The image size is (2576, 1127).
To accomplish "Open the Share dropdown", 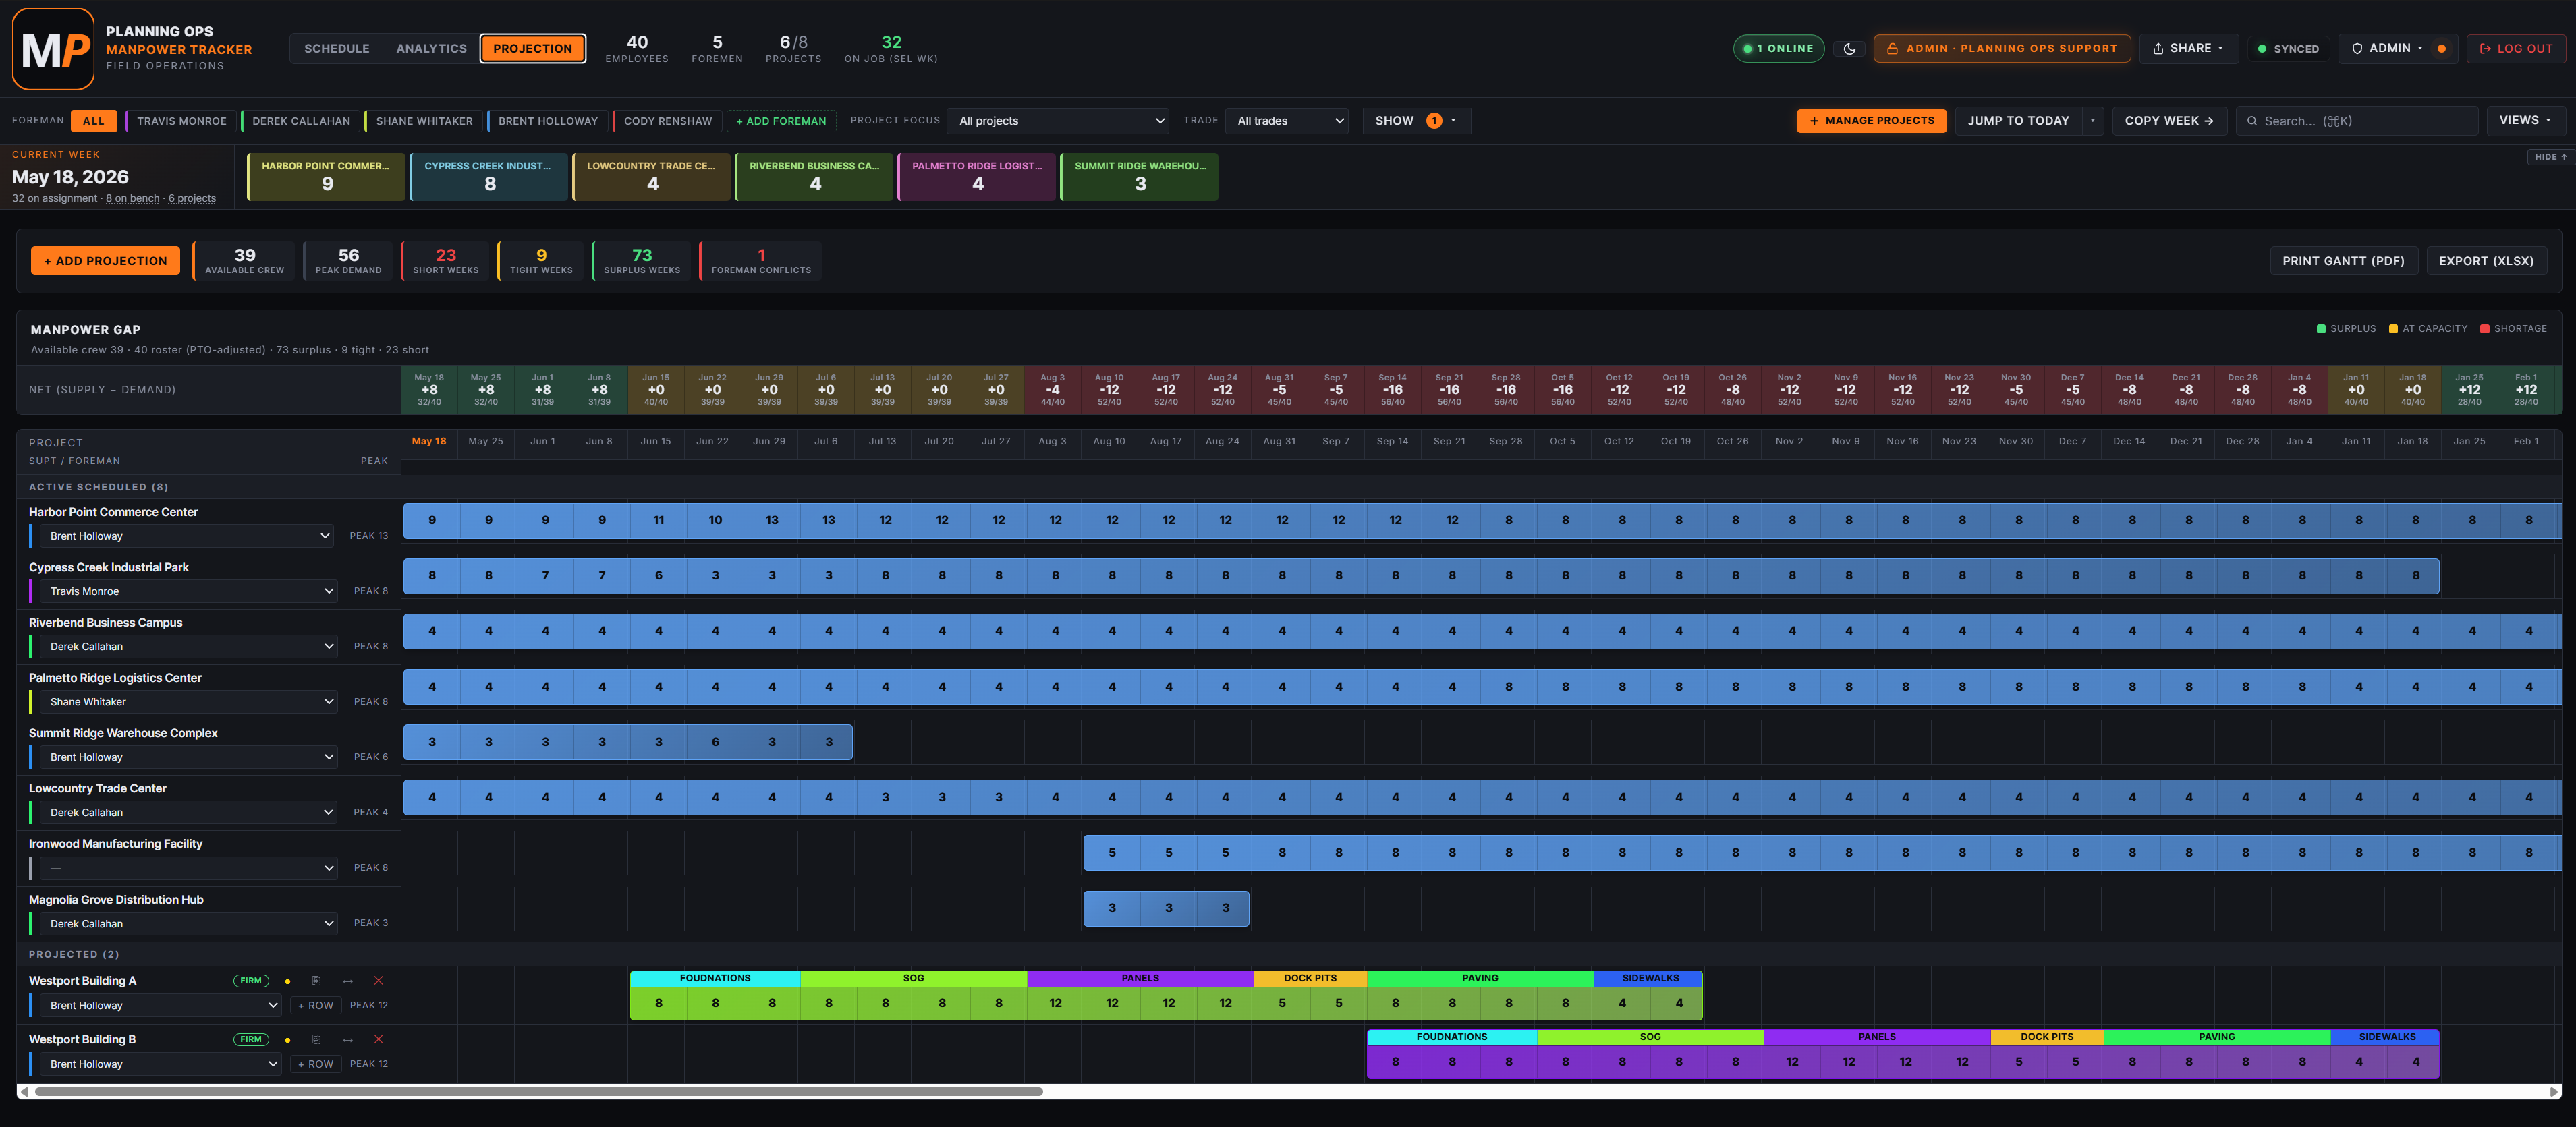I will tap(2188, 48).
